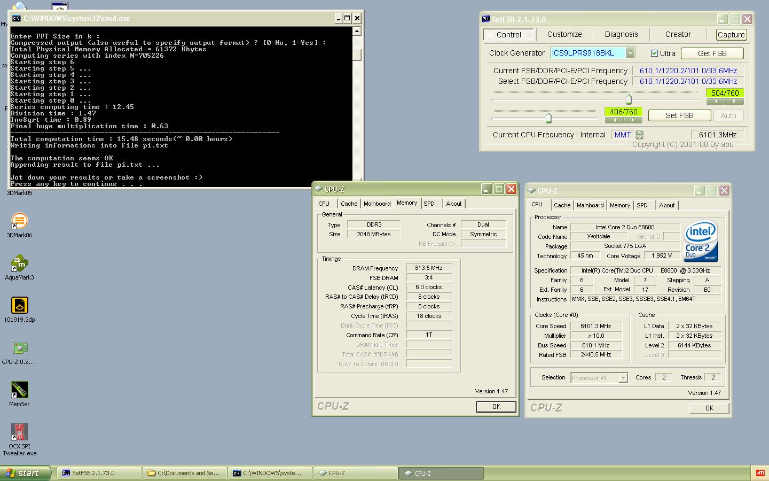The height and width of the screenshot is (481, 769).
Task: Switch to the Control tab in SetFSB
Action: click(508, 35)
